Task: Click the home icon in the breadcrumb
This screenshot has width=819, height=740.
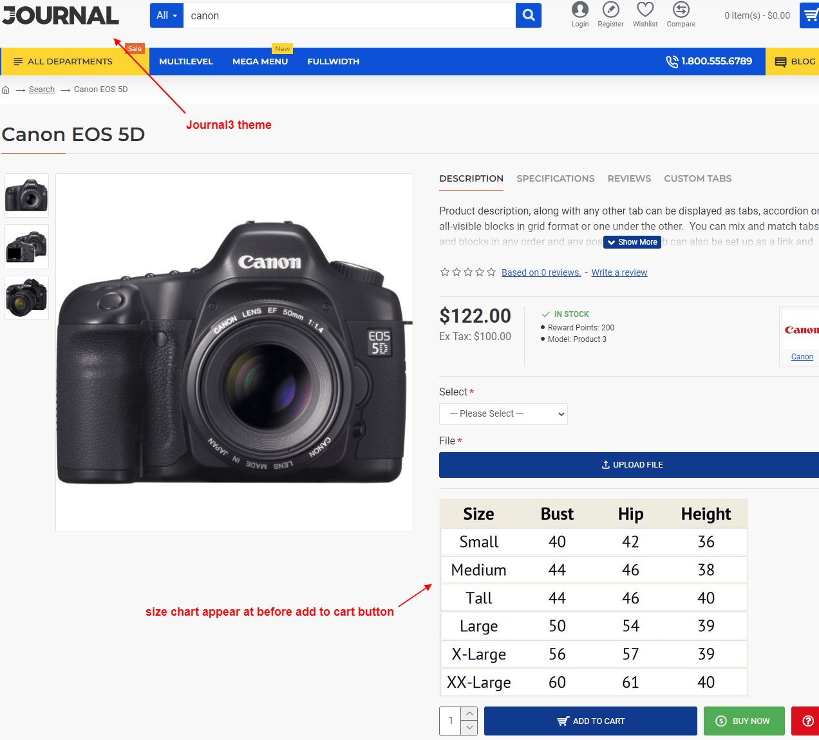Action: 6,90
